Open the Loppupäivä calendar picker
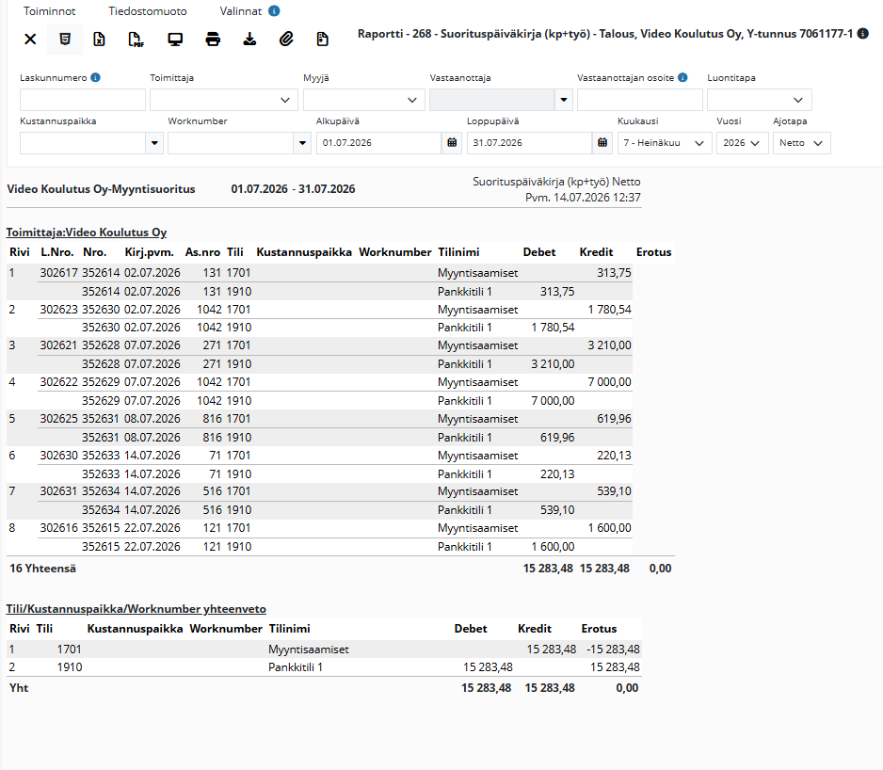 click(602, 143)
